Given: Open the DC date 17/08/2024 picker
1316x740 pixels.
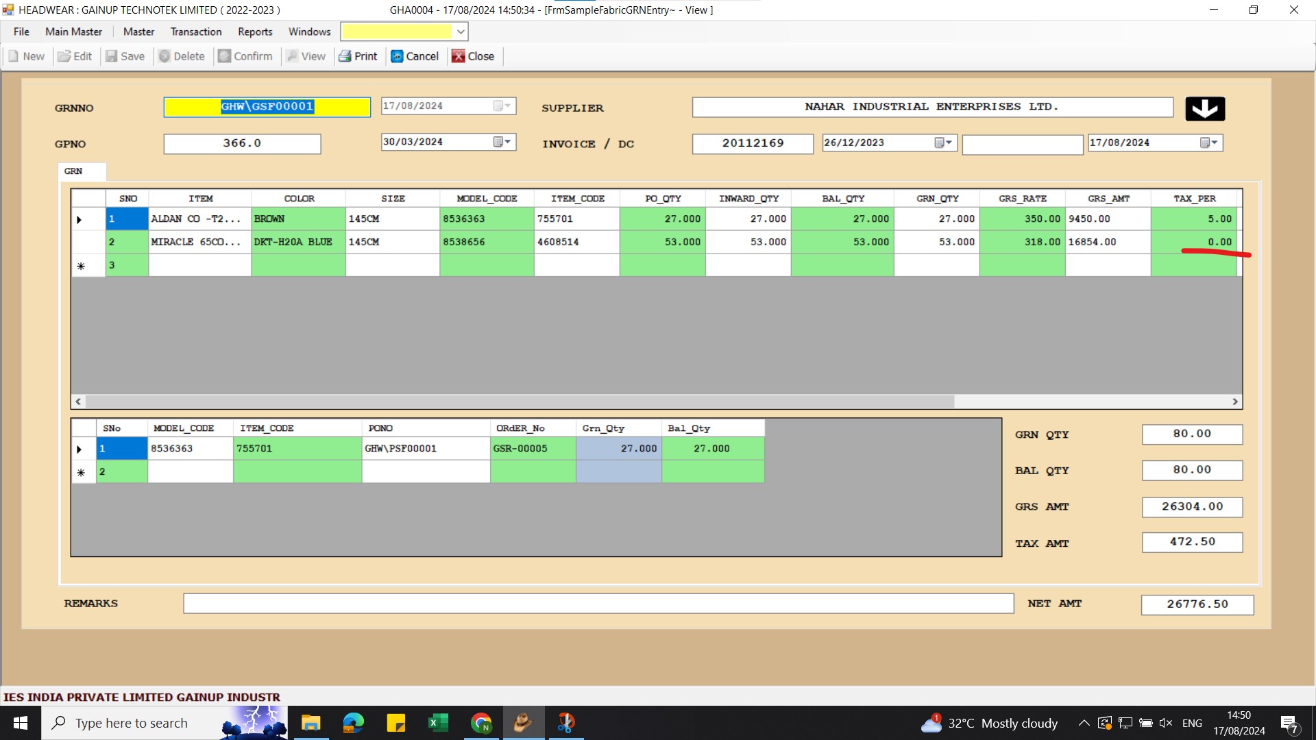Looking at the screenshot, I should pyautogui.click(x=1209, y=143).
